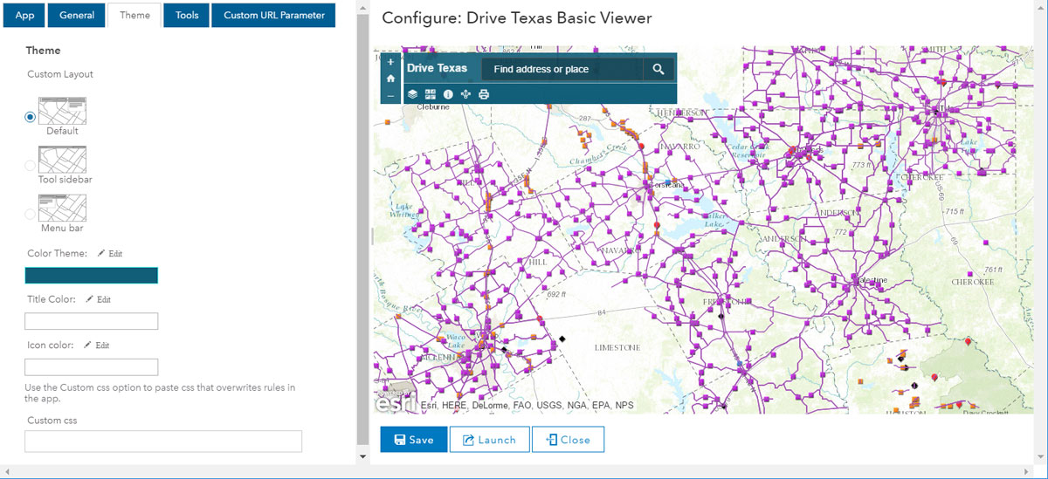The width and height of the screenshot is (1048, 479).
Task: Return map to home extent
Action: [x=390, y=79]
